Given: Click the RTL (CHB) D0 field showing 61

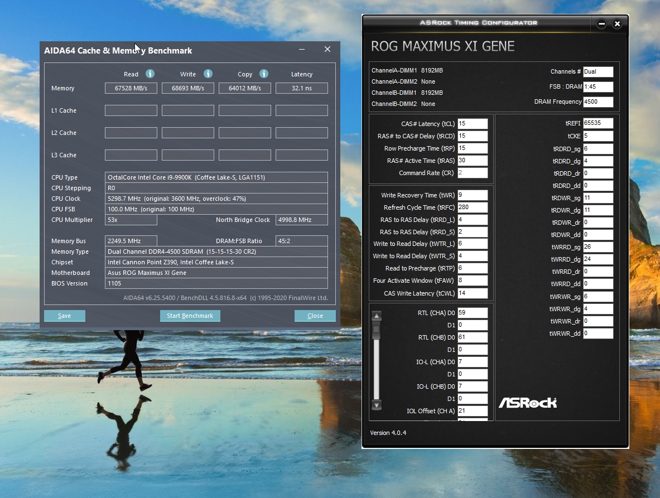Looking at the screenshot, I should click(x=473, y=337).
